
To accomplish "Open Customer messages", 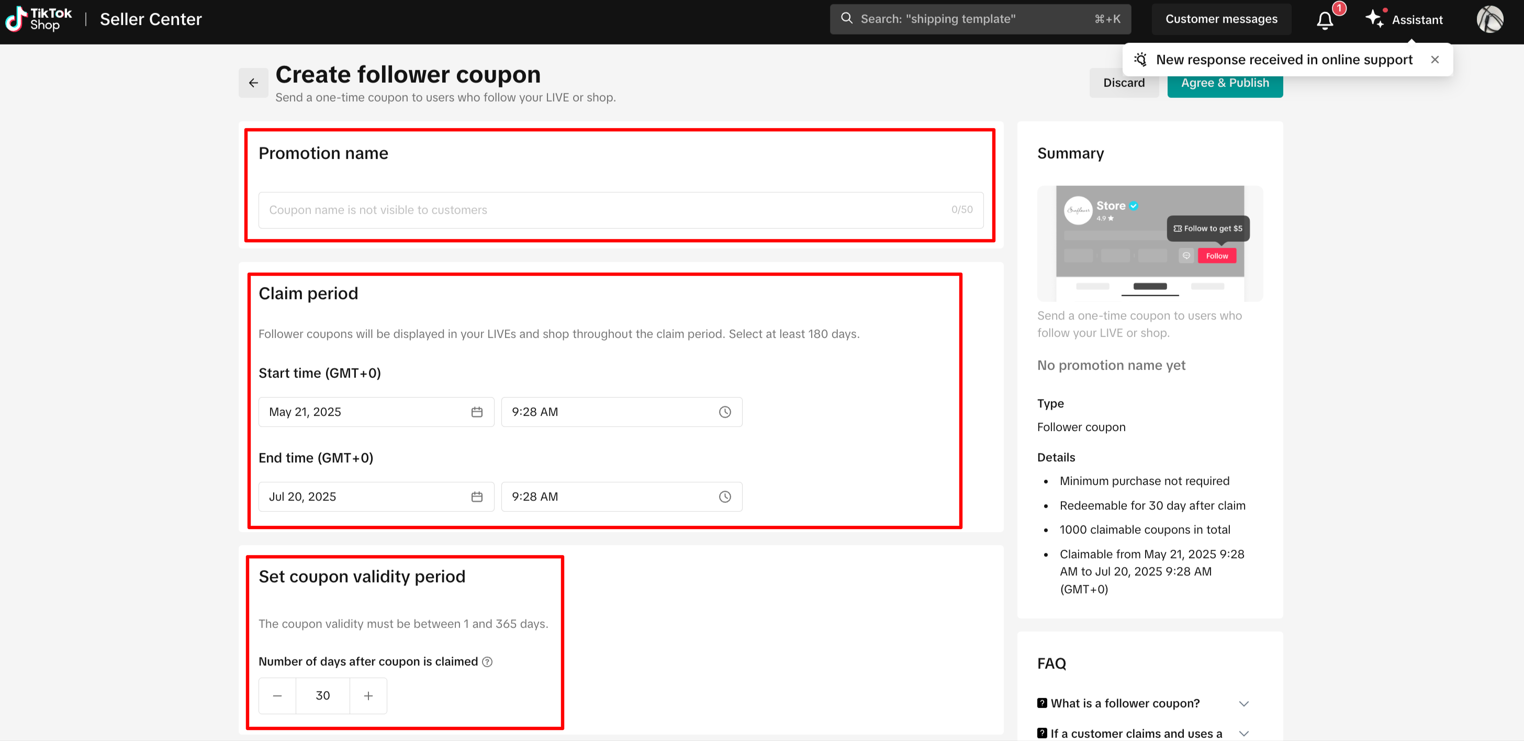I will coord(1221,19).
